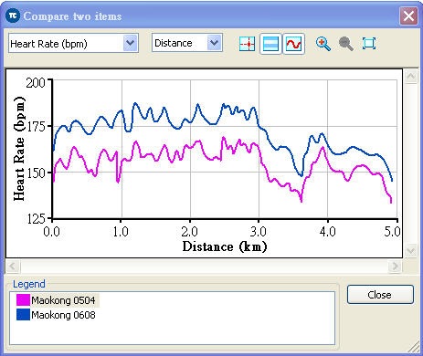Click the app logo in title bar
Viewport: 423px width, 356px height.
click(x=13, y=16)
